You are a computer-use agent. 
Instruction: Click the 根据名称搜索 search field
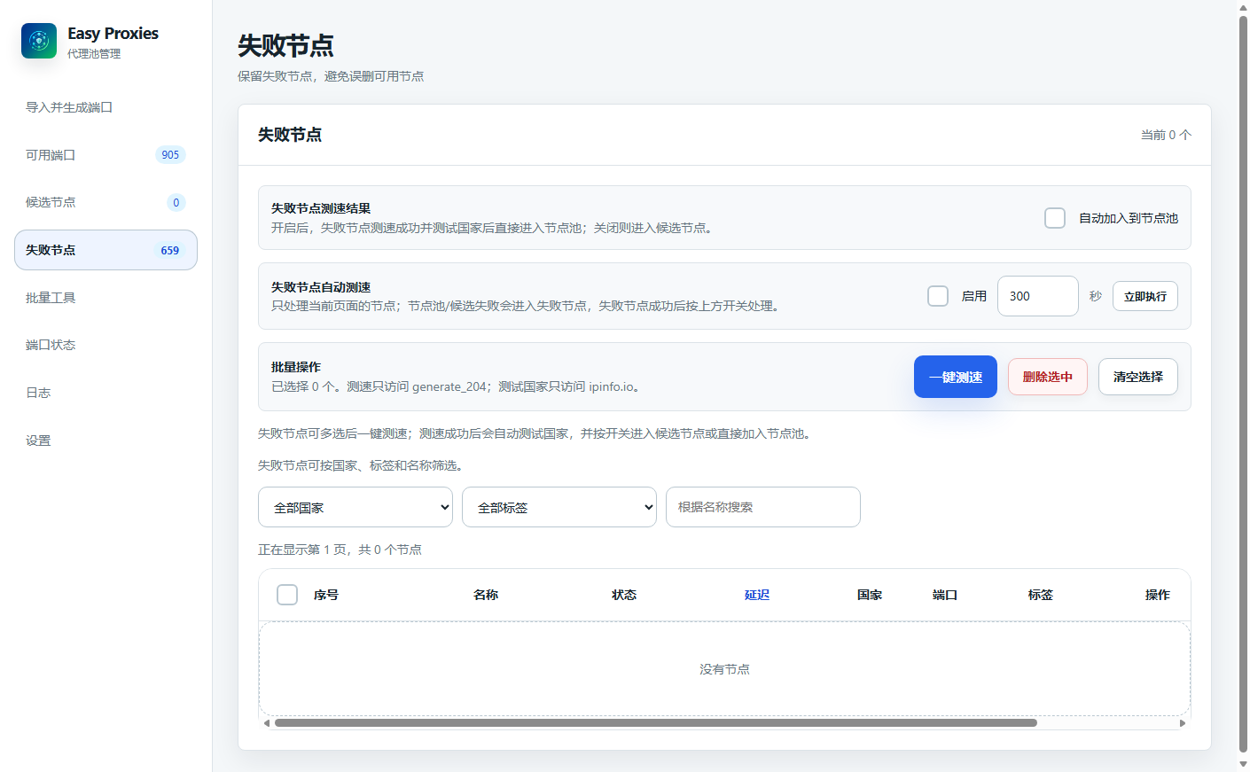coord(763,507)
